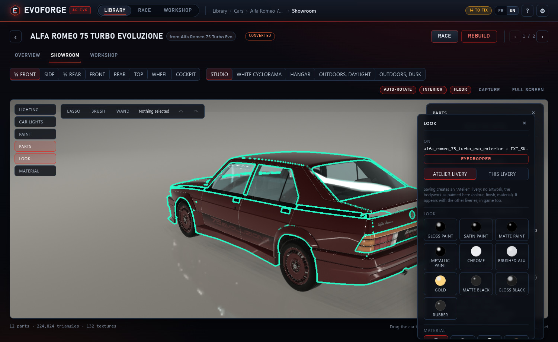Image resolution: width=558 pixels, height=342 pixels.
Task: Toggle the Look panel button
Action: (x=35, y=159)
